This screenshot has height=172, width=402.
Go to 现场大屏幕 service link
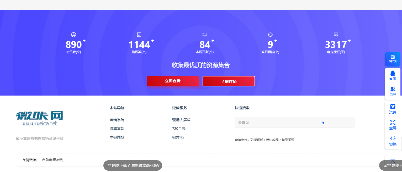point(181,120)
